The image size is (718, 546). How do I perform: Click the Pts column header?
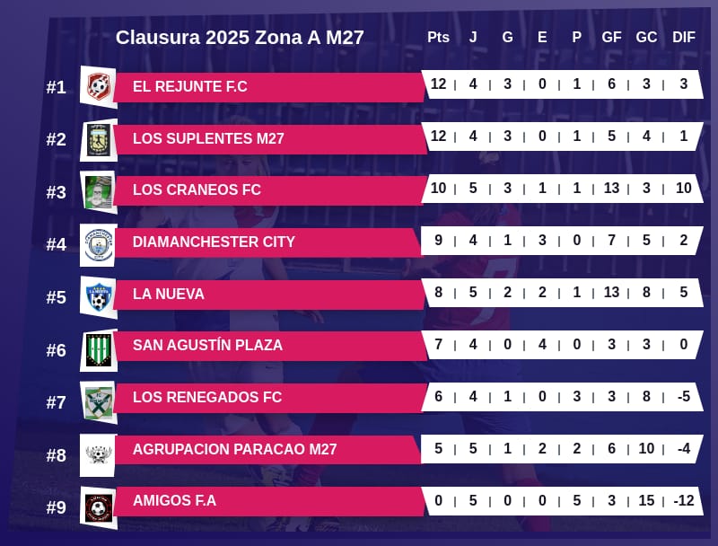[438, 37]
